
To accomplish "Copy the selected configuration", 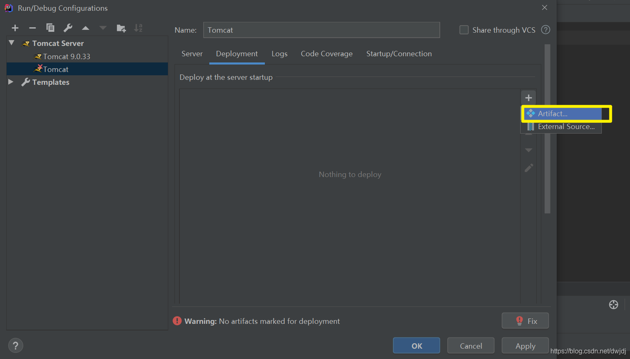I will [x=50, y=28].
